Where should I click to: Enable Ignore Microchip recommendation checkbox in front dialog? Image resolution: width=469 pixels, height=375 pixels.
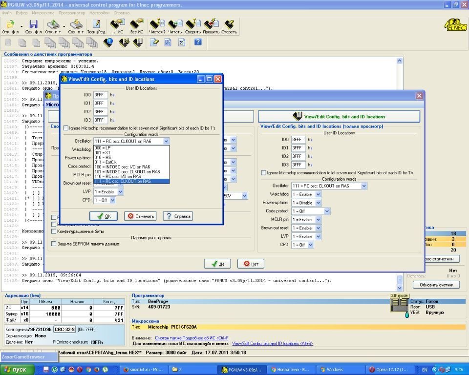point(66,128)
